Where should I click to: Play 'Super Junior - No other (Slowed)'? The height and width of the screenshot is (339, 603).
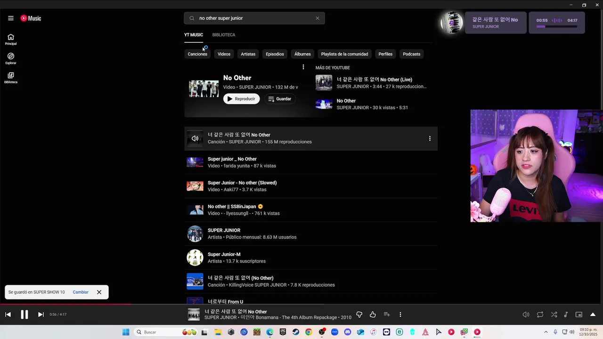coord(311,186)
